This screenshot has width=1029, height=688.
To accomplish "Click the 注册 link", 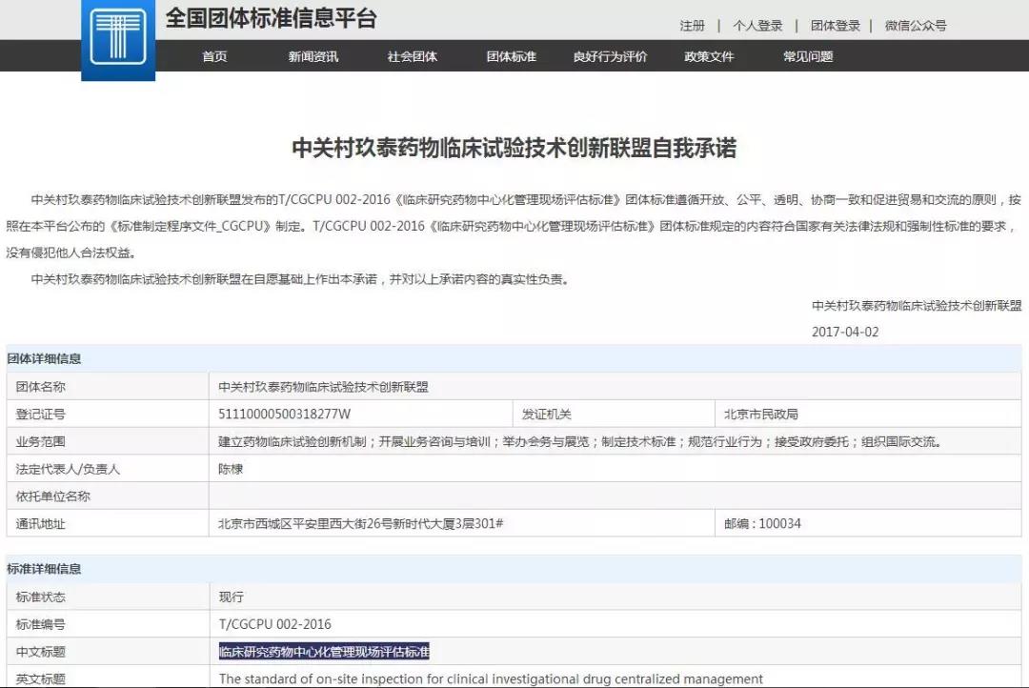I will (x=693, y=26).
